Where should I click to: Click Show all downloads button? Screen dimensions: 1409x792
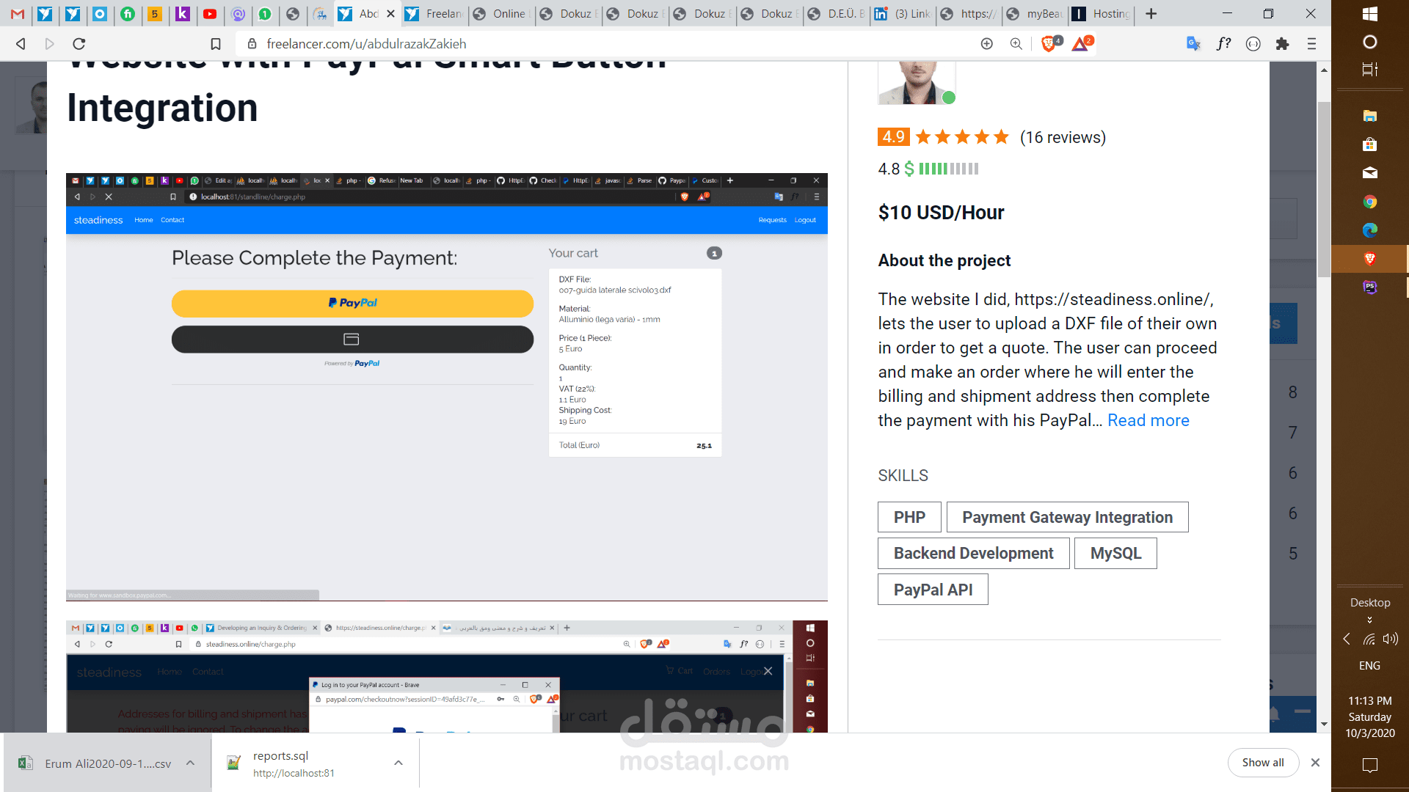coord(1262,763)
